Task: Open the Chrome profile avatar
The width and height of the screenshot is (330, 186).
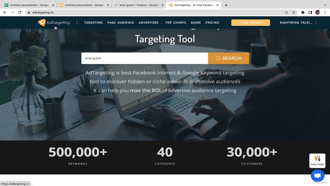Action: pyautogui.click(x=317, y=13)
